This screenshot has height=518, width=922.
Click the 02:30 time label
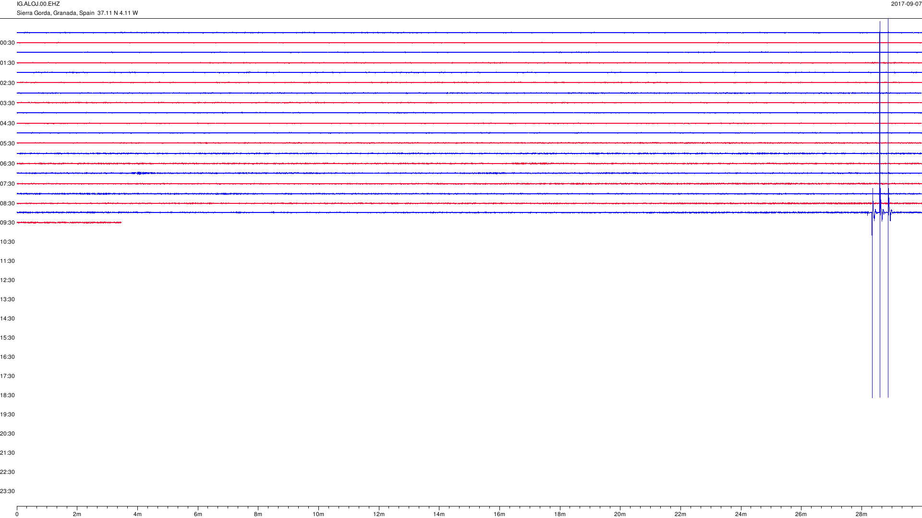click(7, 83)
